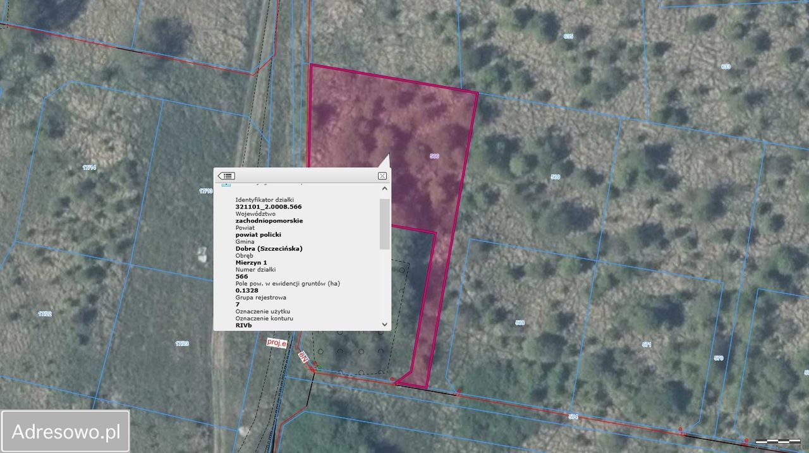Click the parcel label 635 on map

[x=568, y=36]
